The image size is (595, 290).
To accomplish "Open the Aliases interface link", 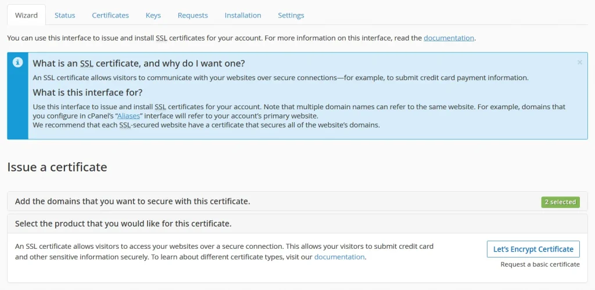I will 128,116.
